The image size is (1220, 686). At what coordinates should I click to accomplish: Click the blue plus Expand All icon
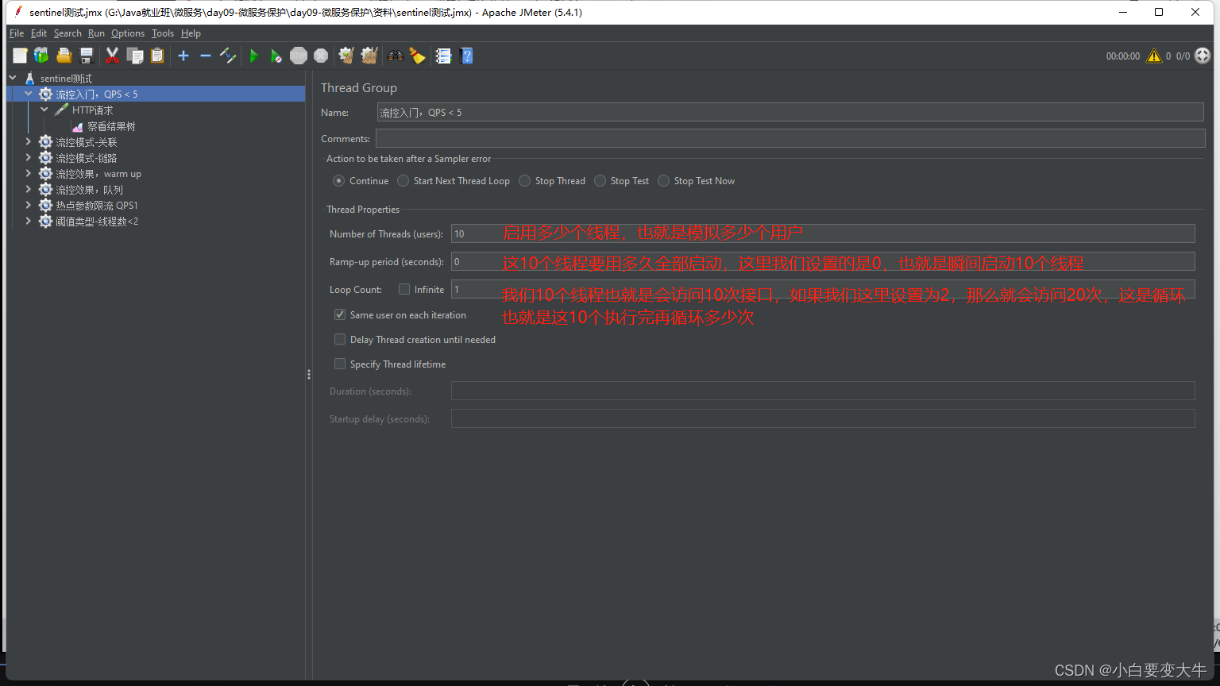click(x=183, y=56)
